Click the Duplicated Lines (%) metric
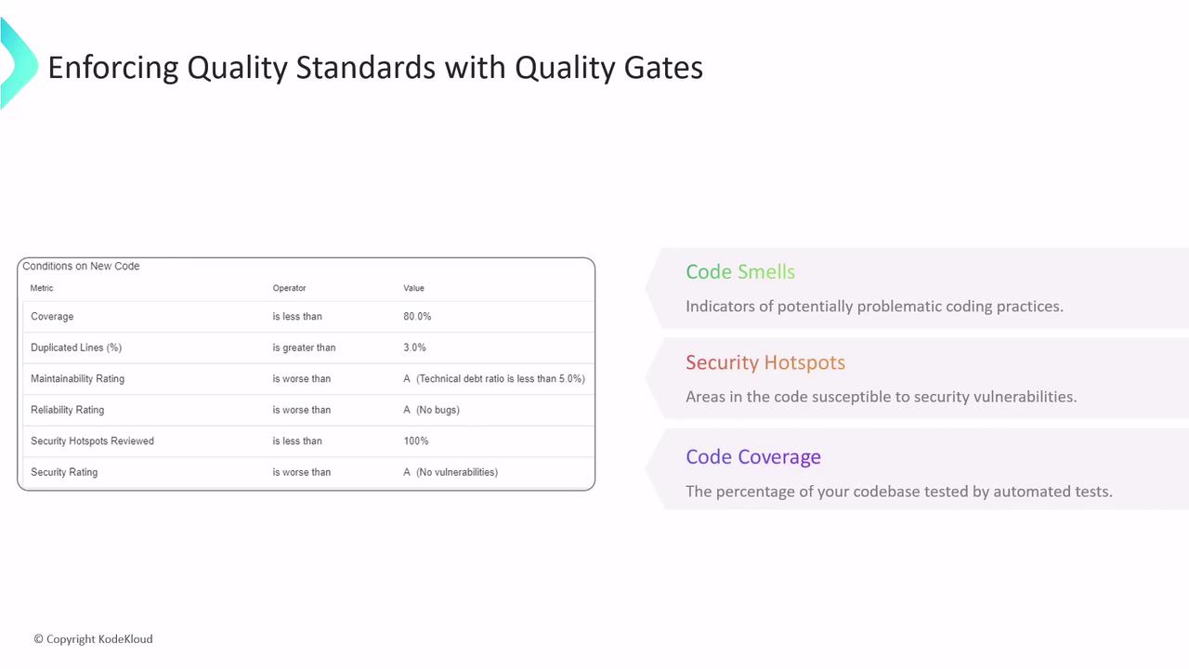1189x669 pixels. 76,348
